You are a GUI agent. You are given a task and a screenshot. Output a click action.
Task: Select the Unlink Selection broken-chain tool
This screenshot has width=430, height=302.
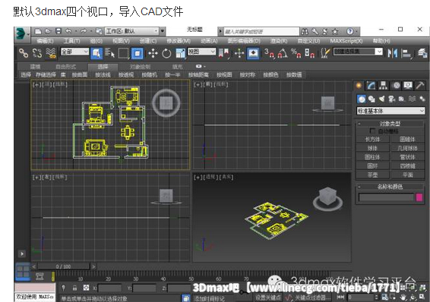tap(37, 53)
